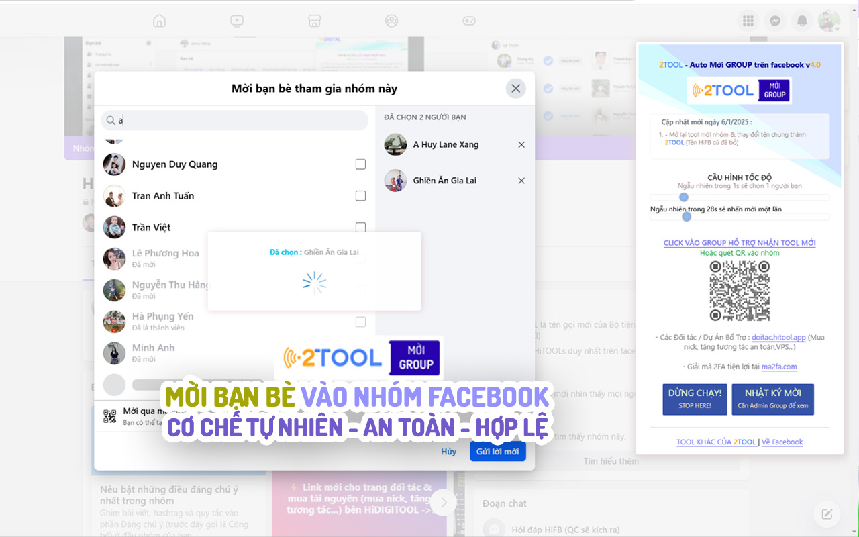
Task: Open the notifications bell
Action: (803, 21)
